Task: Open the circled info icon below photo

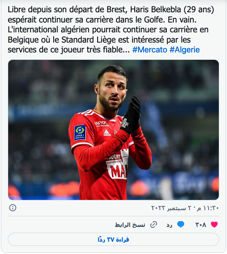Action: 13,208
